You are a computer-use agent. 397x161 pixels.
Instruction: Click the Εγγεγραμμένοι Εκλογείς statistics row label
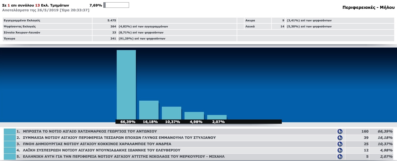click(x=22, y=20)
